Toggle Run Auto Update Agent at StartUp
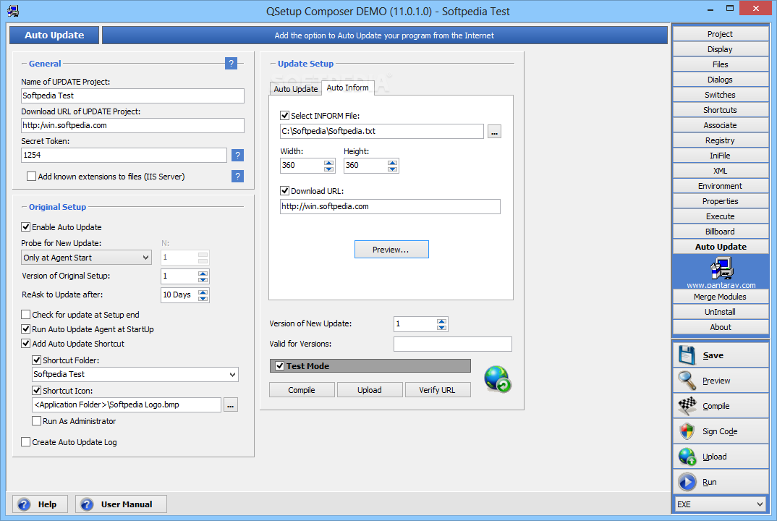The image size is (777, 521). tap(26, 329)
